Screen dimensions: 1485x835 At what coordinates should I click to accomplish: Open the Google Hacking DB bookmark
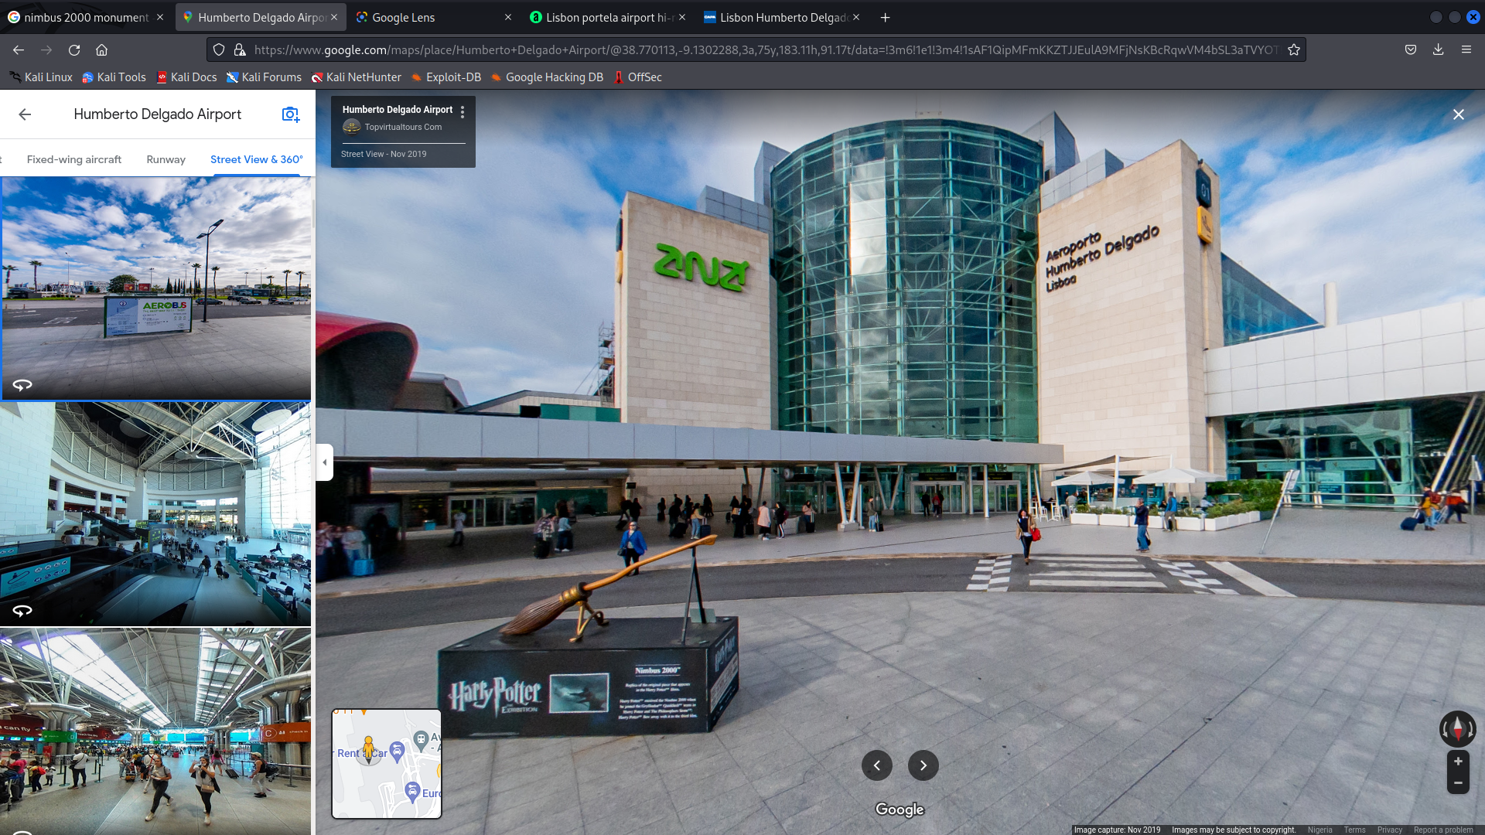(x=547, y=77)
